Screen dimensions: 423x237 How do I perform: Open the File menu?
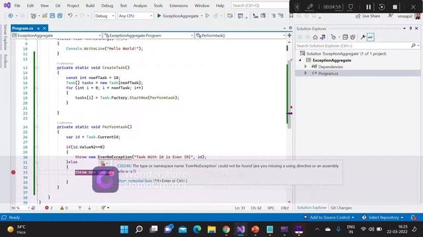pyautogui.click(x=17, y=5)
